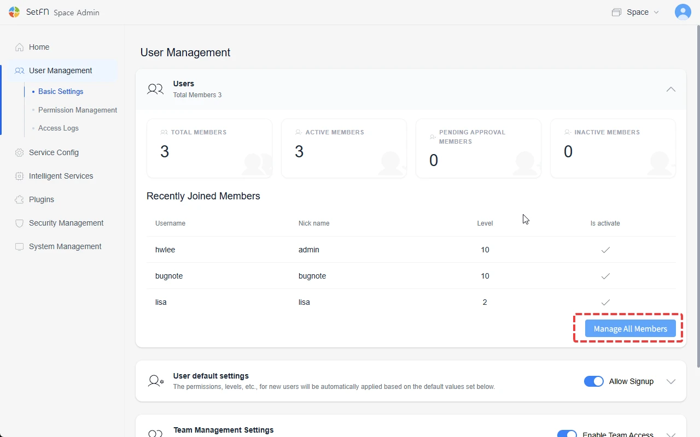The image size is (700, 437).
Task: Expand the User default settings panel
Action: click(671, 381)
